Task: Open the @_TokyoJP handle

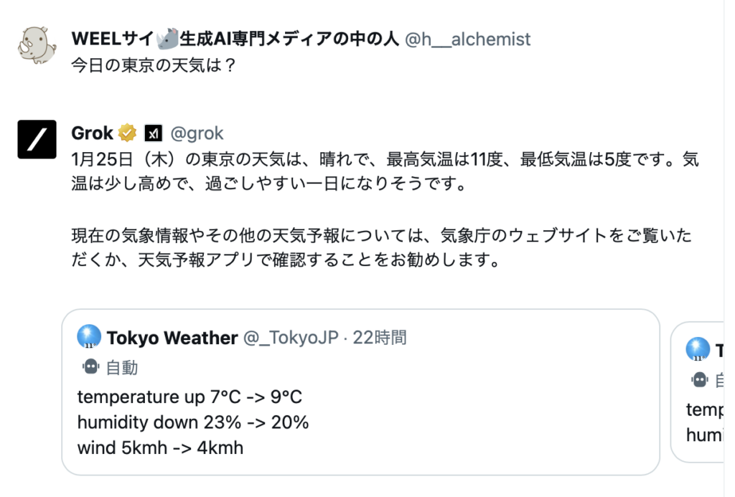Action: [290, 338]
